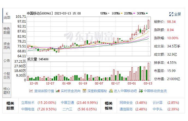The image size is (188, 121).
Task: Open related sector 中字头
Action: click(158, 109)
